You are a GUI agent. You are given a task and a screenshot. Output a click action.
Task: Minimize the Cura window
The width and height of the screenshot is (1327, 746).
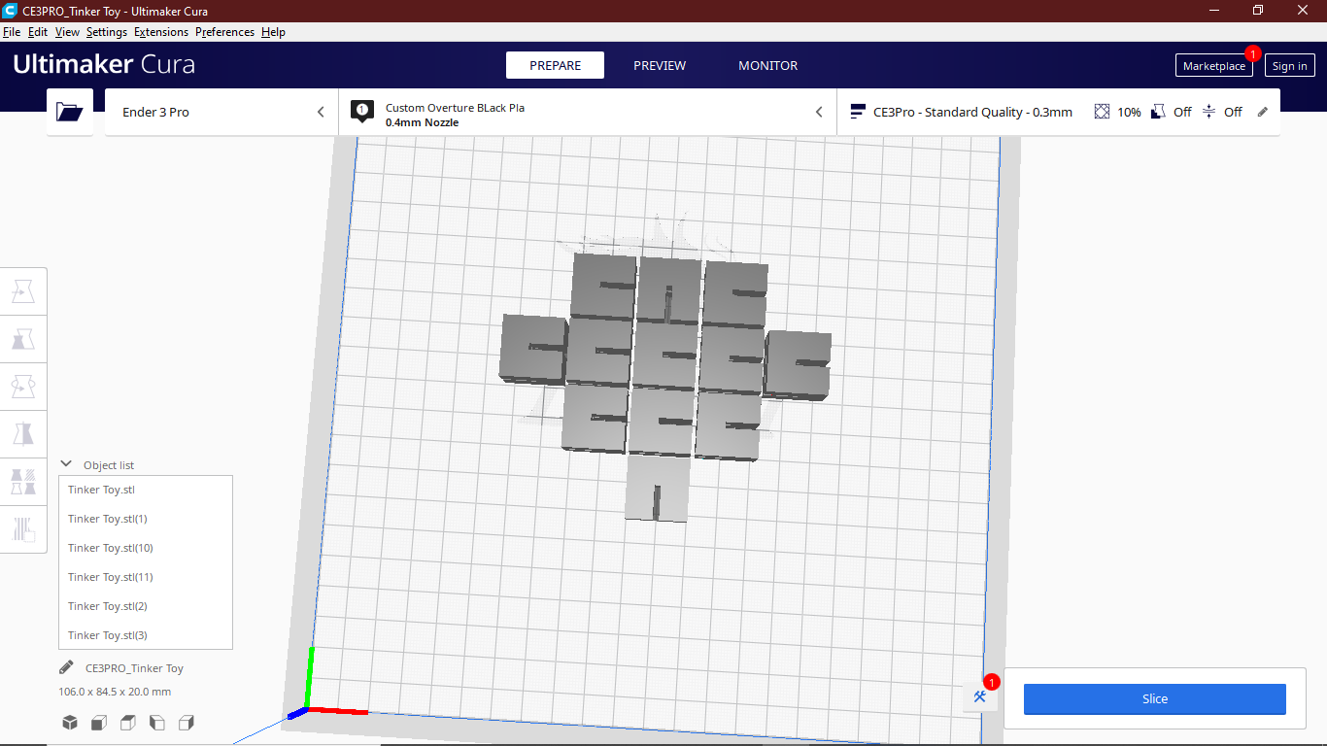[1213, 10]
